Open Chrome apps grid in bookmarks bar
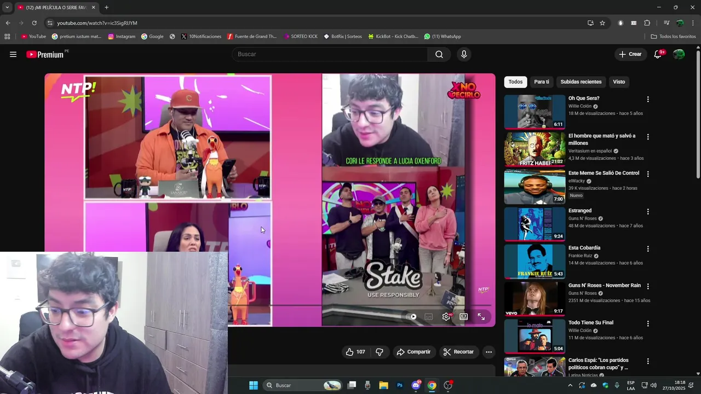The image size is (701, 394). pyautogui.click(x=7, y=37)
